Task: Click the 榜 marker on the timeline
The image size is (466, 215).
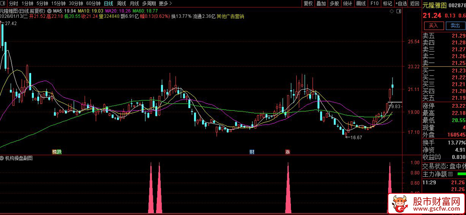Action: click(x=54, y=152)
